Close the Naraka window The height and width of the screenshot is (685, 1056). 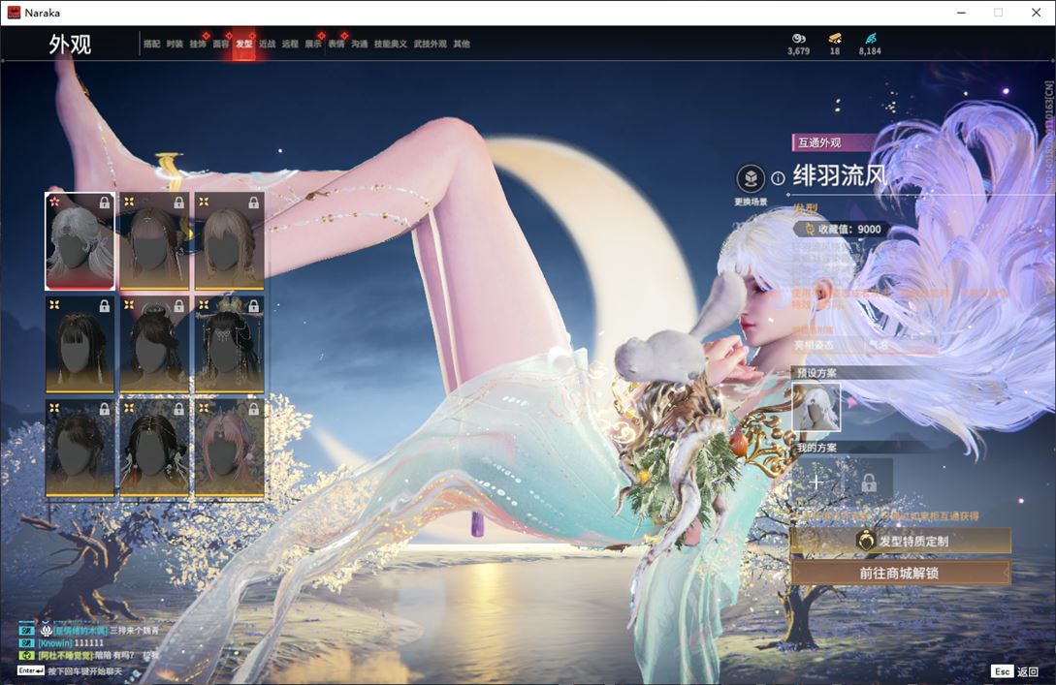pyautogui.click(x=1037, y=13)
